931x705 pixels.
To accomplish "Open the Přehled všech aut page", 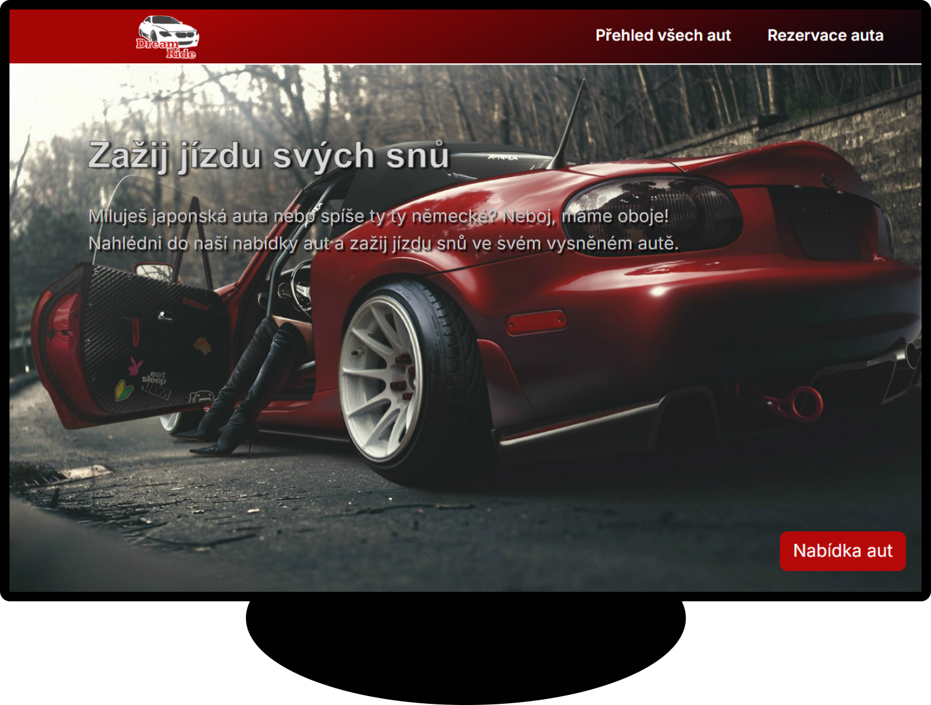I will [663, 36].
